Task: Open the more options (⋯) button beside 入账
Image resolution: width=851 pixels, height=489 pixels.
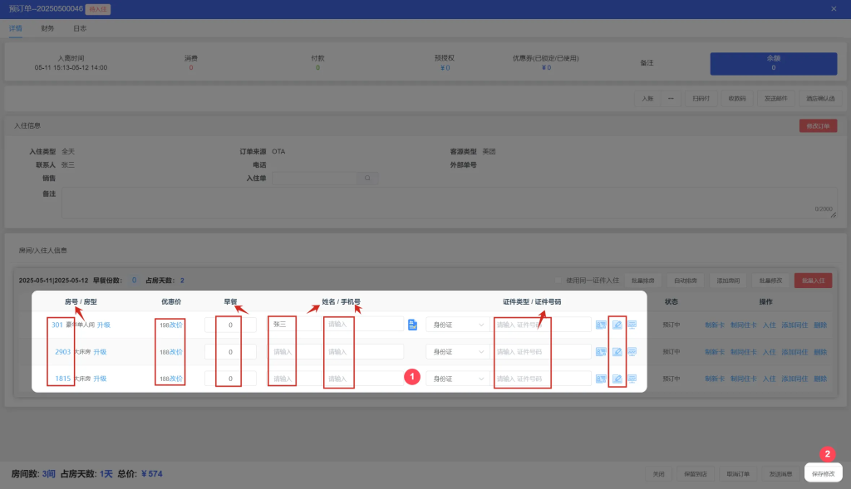Action: (670, 98)
